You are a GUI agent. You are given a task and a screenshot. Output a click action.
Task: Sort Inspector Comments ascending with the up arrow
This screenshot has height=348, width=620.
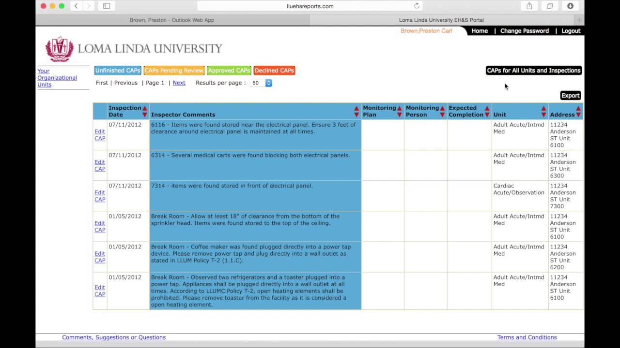click(356, 109)
